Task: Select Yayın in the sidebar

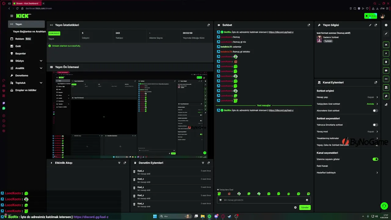Action: pyautogui.click(x=26, y=24)
